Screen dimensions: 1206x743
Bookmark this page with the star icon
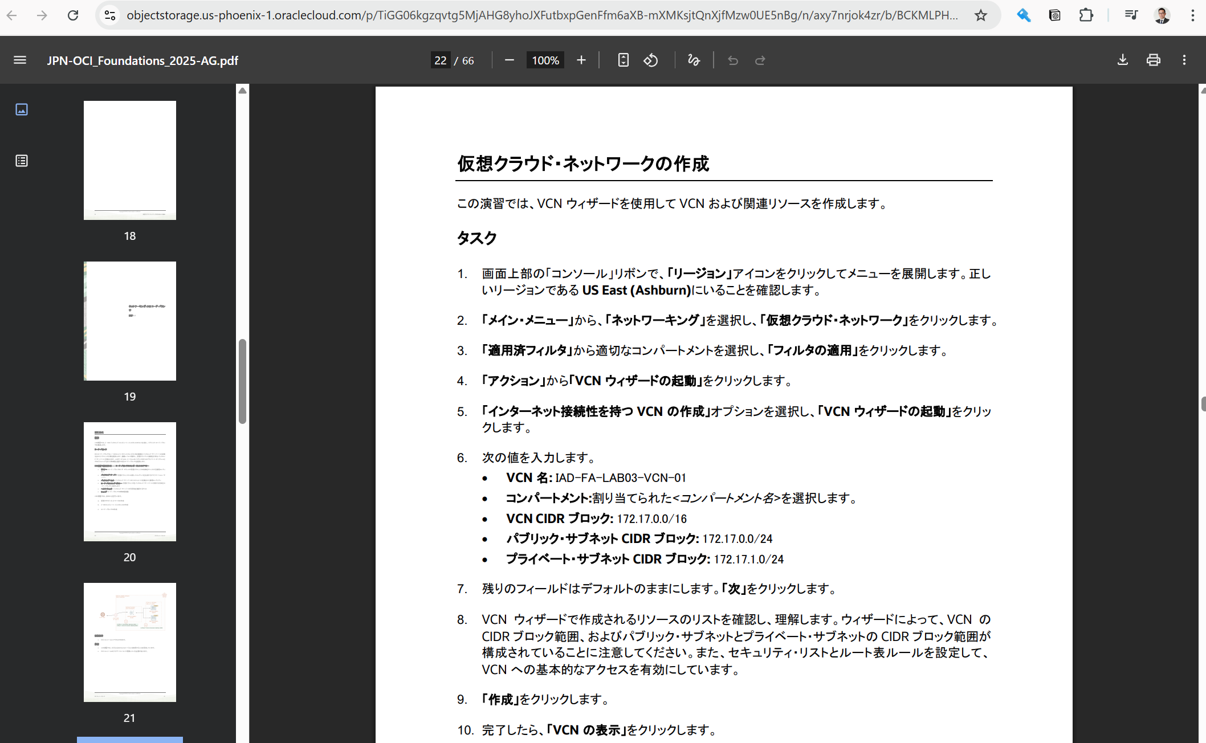click(980, 15)
